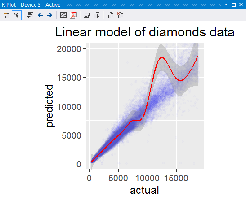Image resolution: width=246 pixels, height=201 pixels.
Task: Click the 20000 y-axis tick label
Action: tap(69, 49)
